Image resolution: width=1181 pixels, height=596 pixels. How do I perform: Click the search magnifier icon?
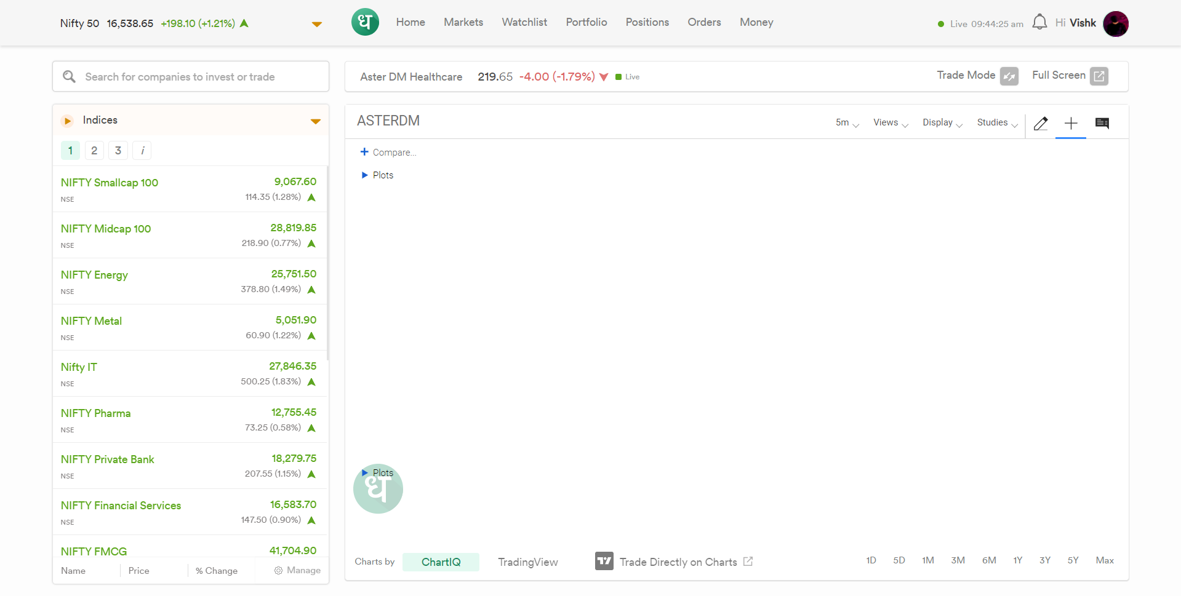click(x=69, y=76)
